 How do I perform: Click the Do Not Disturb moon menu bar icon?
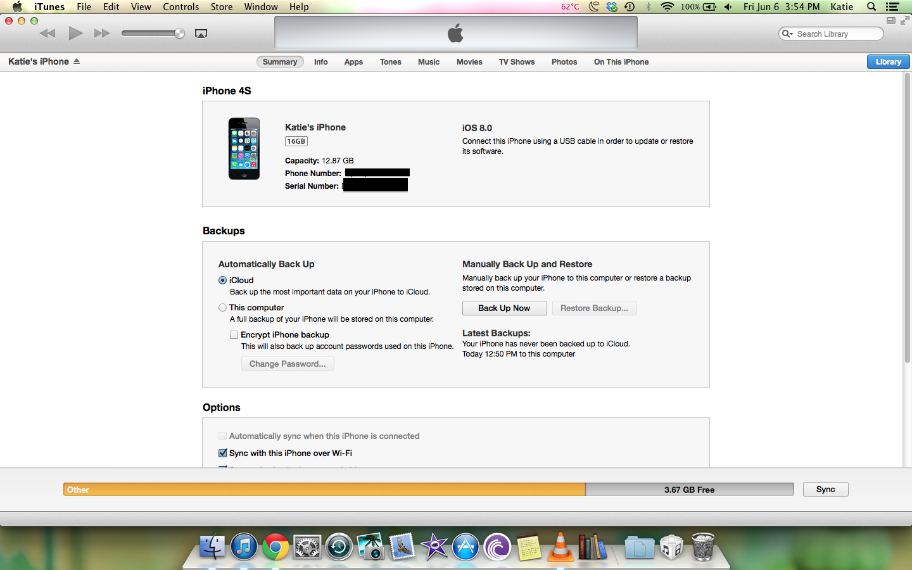594,7
